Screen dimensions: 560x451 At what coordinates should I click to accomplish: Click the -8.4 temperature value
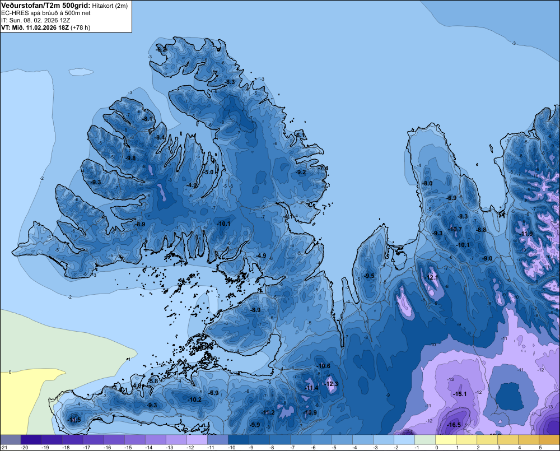160,137
